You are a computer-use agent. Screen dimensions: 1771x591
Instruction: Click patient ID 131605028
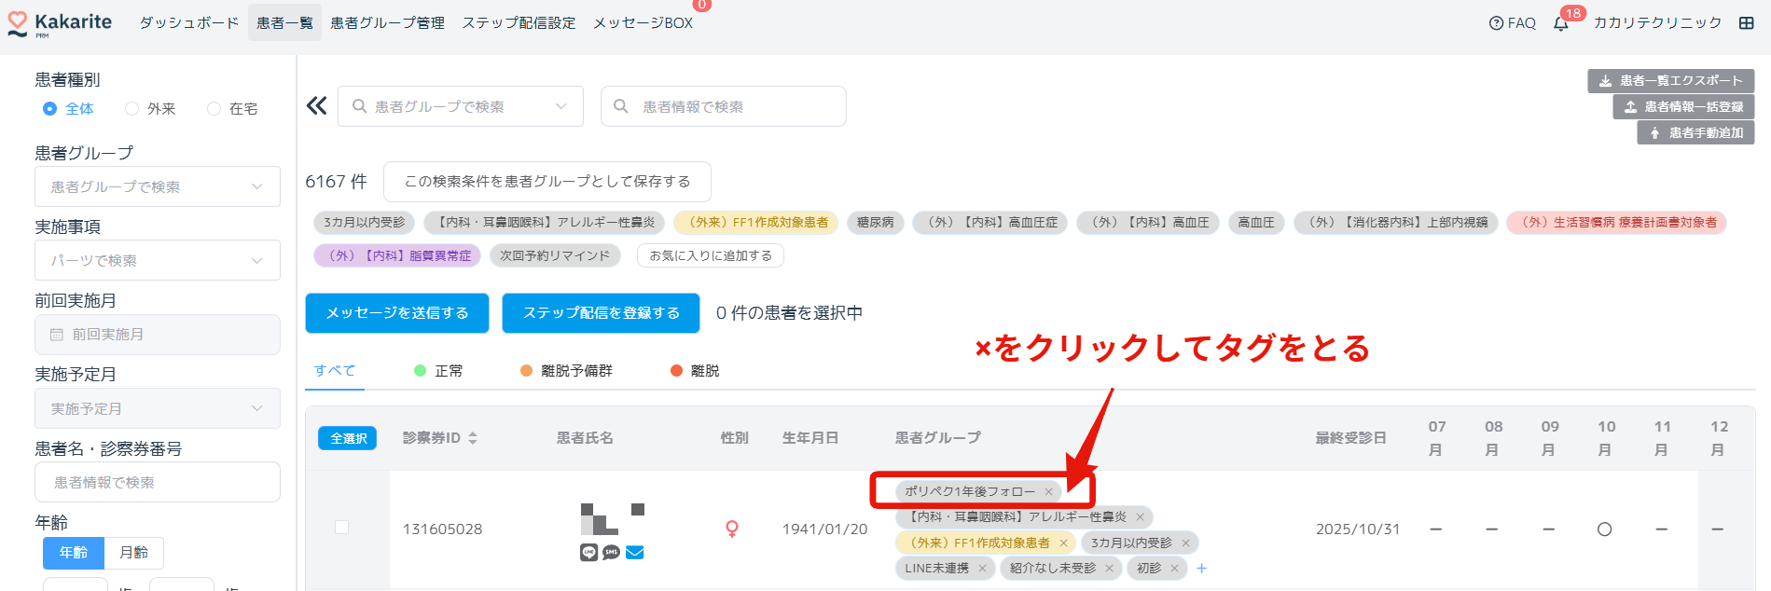[x=442, y=529]
